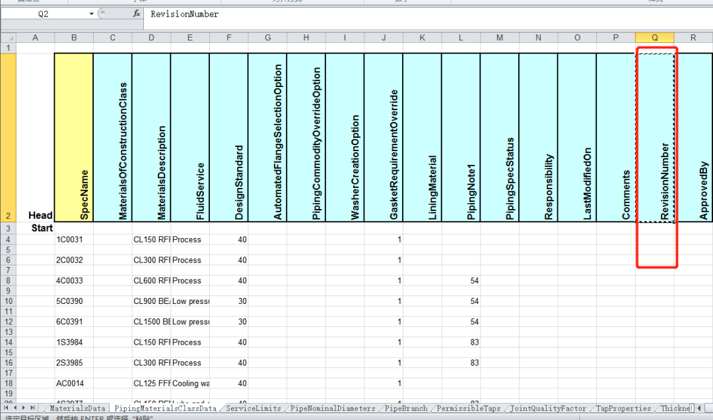Click the Insert Function fx icon
The image size is (713, 420).
coord(137,14)
